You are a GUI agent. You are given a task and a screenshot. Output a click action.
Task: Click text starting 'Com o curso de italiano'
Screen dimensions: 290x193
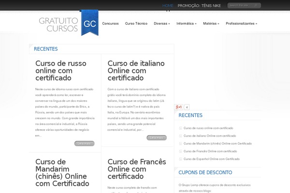[136, 110]
